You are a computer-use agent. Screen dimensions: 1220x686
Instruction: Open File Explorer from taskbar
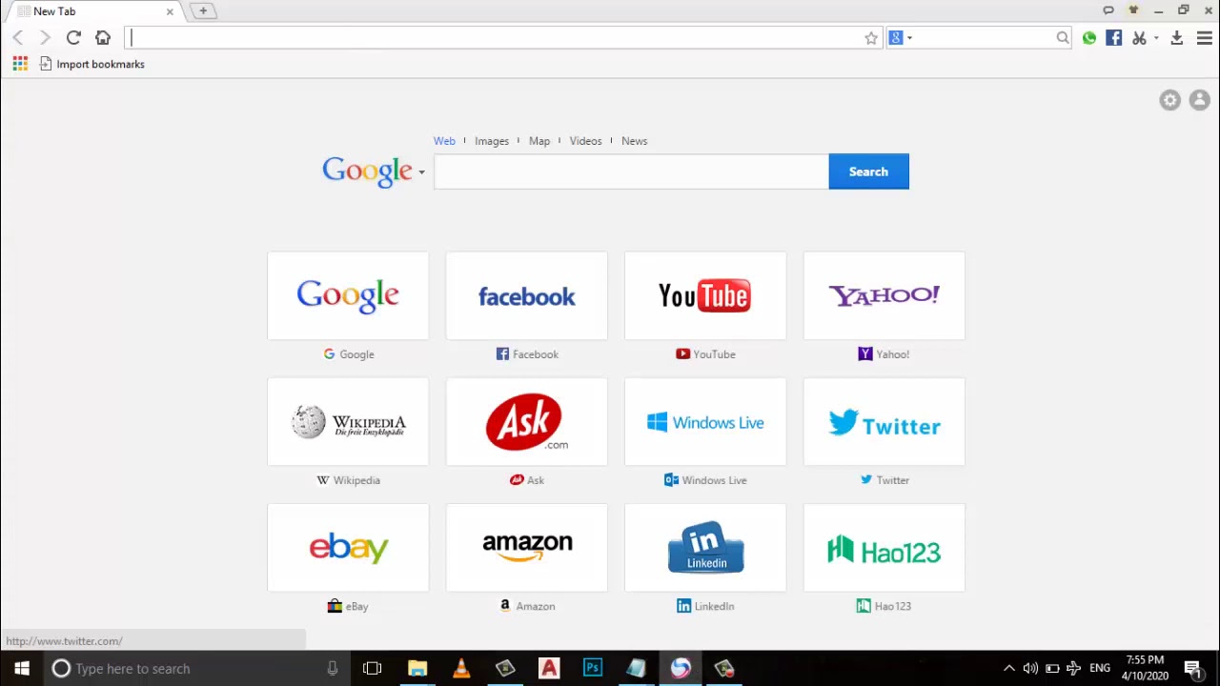coord(417,669)
